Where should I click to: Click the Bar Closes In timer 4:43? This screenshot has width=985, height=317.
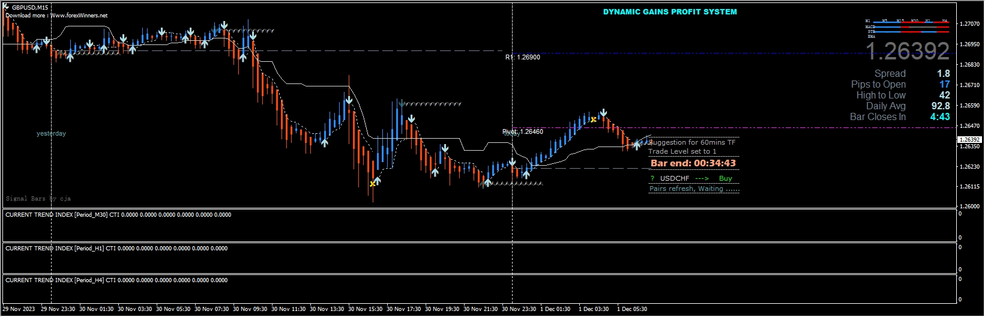click(x=940, y=116)
